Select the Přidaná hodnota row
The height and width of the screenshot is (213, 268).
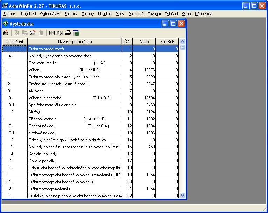click(x=90, y=119)
